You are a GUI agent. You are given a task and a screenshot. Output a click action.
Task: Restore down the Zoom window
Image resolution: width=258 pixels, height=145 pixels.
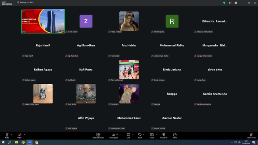pos(249,3)
